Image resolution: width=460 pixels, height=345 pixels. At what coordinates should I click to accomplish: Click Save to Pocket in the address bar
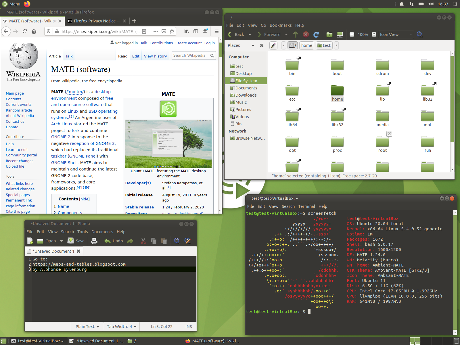coord(164,31)
